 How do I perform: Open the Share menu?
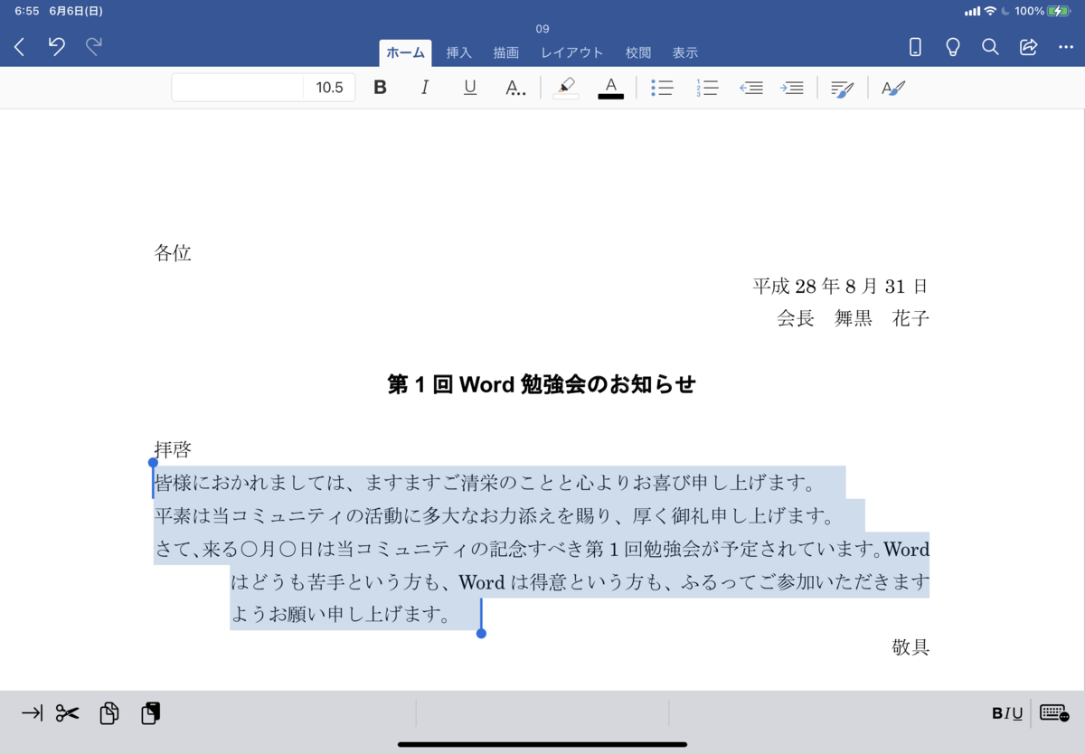[x=1028, y=47]
